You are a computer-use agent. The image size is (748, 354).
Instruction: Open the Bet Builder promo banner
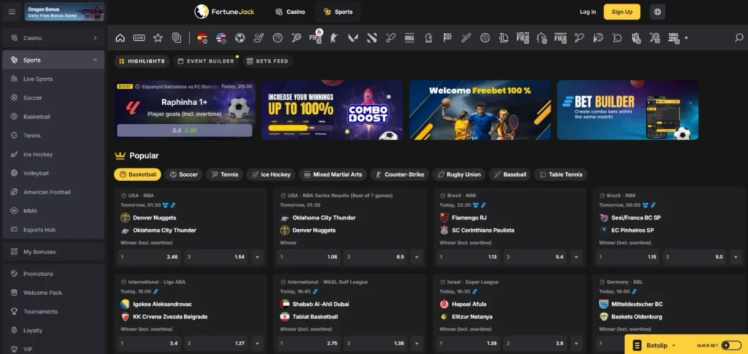pos(627,110)
